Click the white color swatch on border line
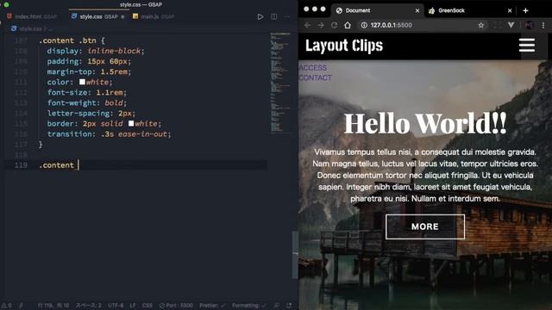552x310 pixels. point(131,123)
